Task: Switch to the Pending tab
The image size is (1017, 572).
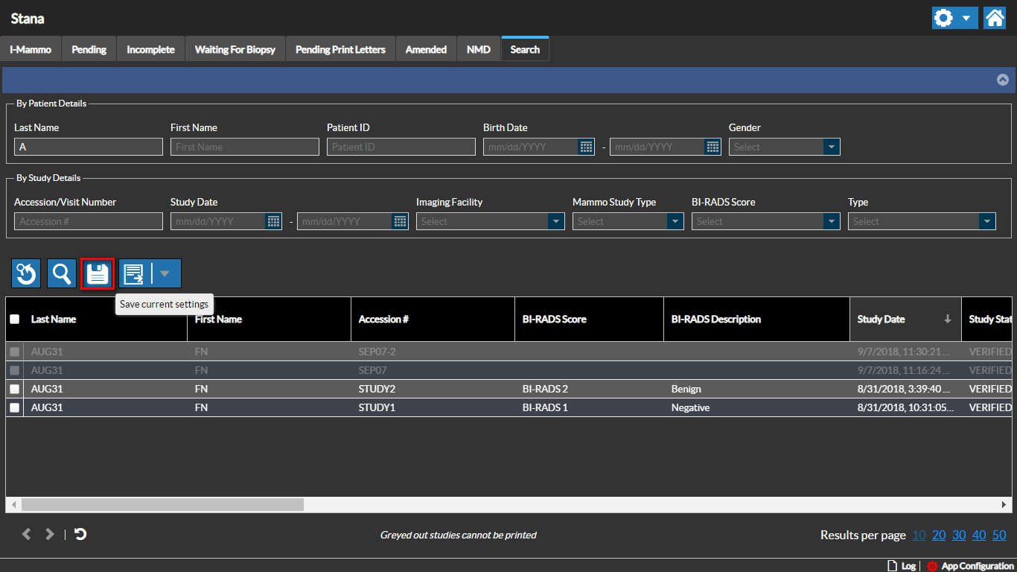Action: (x=89, y=49)
